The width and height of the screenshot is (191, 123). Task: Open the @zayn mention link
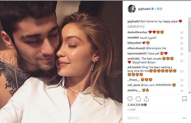[151, 62]
